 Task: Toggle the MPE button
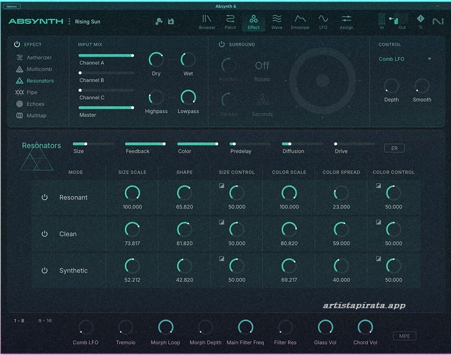point(405,336)
